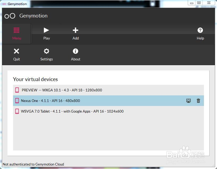This screenshot has height=169, width=217.
Task: Close the Genymotion window
Action: tap(209, 3)
